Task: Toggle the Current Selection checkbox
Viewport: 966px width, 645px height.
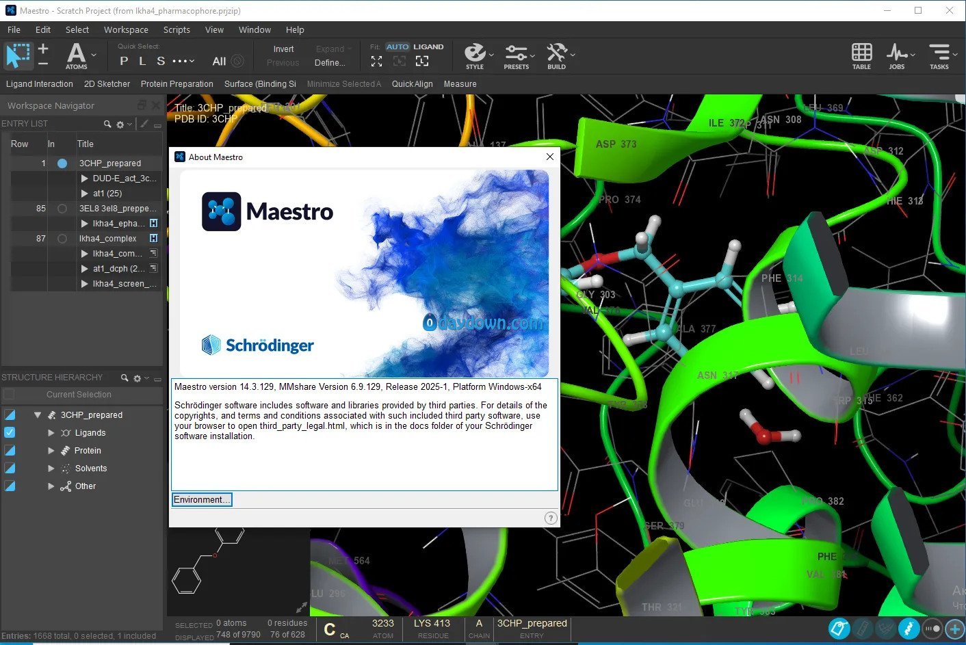Action: tap(9, 395)
